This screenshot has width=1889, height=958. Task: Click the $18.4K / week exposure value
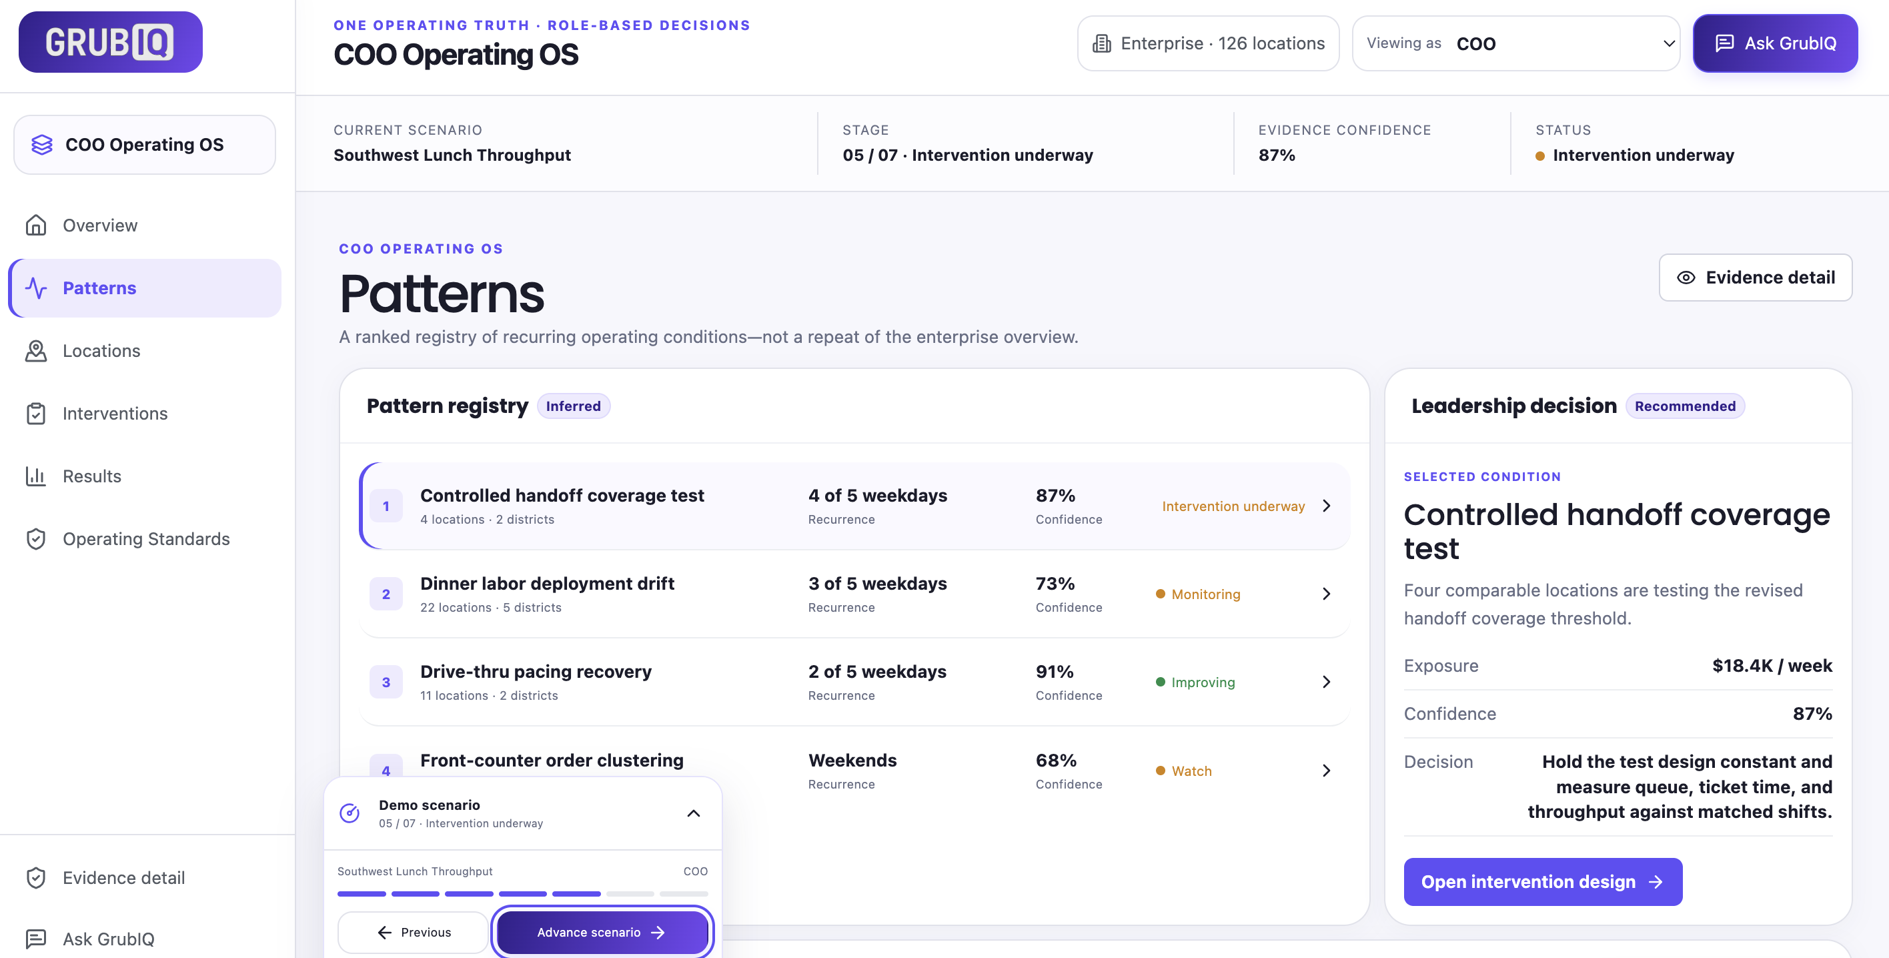[x=1772, y=665]
